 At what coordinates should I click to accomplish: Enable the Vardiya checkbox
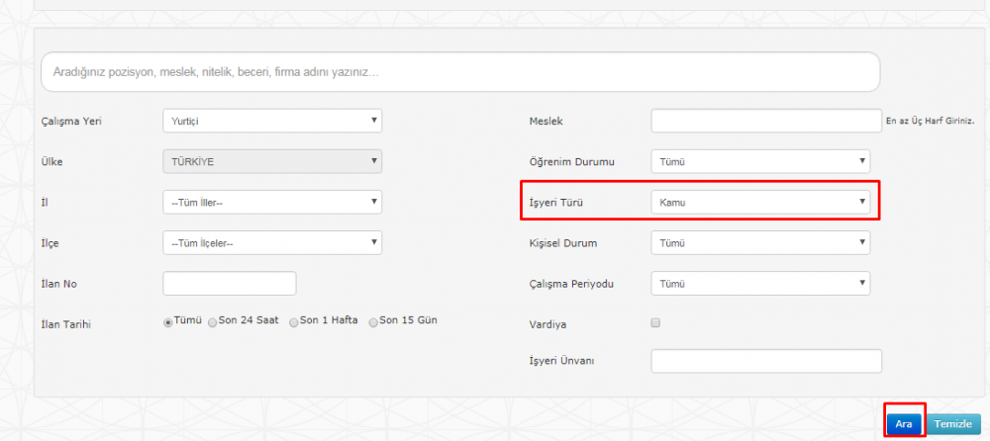[655, 322]
